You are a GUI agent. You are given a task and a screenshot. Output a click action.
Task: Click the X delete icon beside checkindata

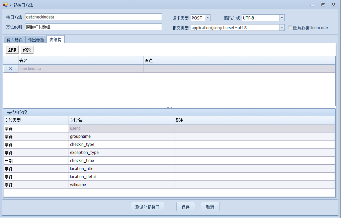coord(11,69)
